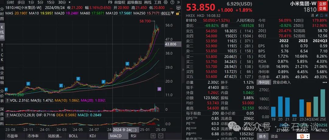The image size is (329, 140).
Task: Click the F event marker near 23-11
Action: pyautogui.click(x=29, y=84)
